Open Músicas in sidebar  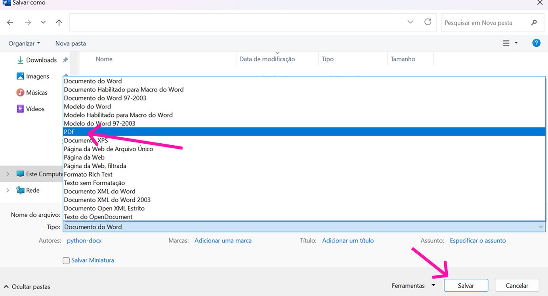point(32,93)
